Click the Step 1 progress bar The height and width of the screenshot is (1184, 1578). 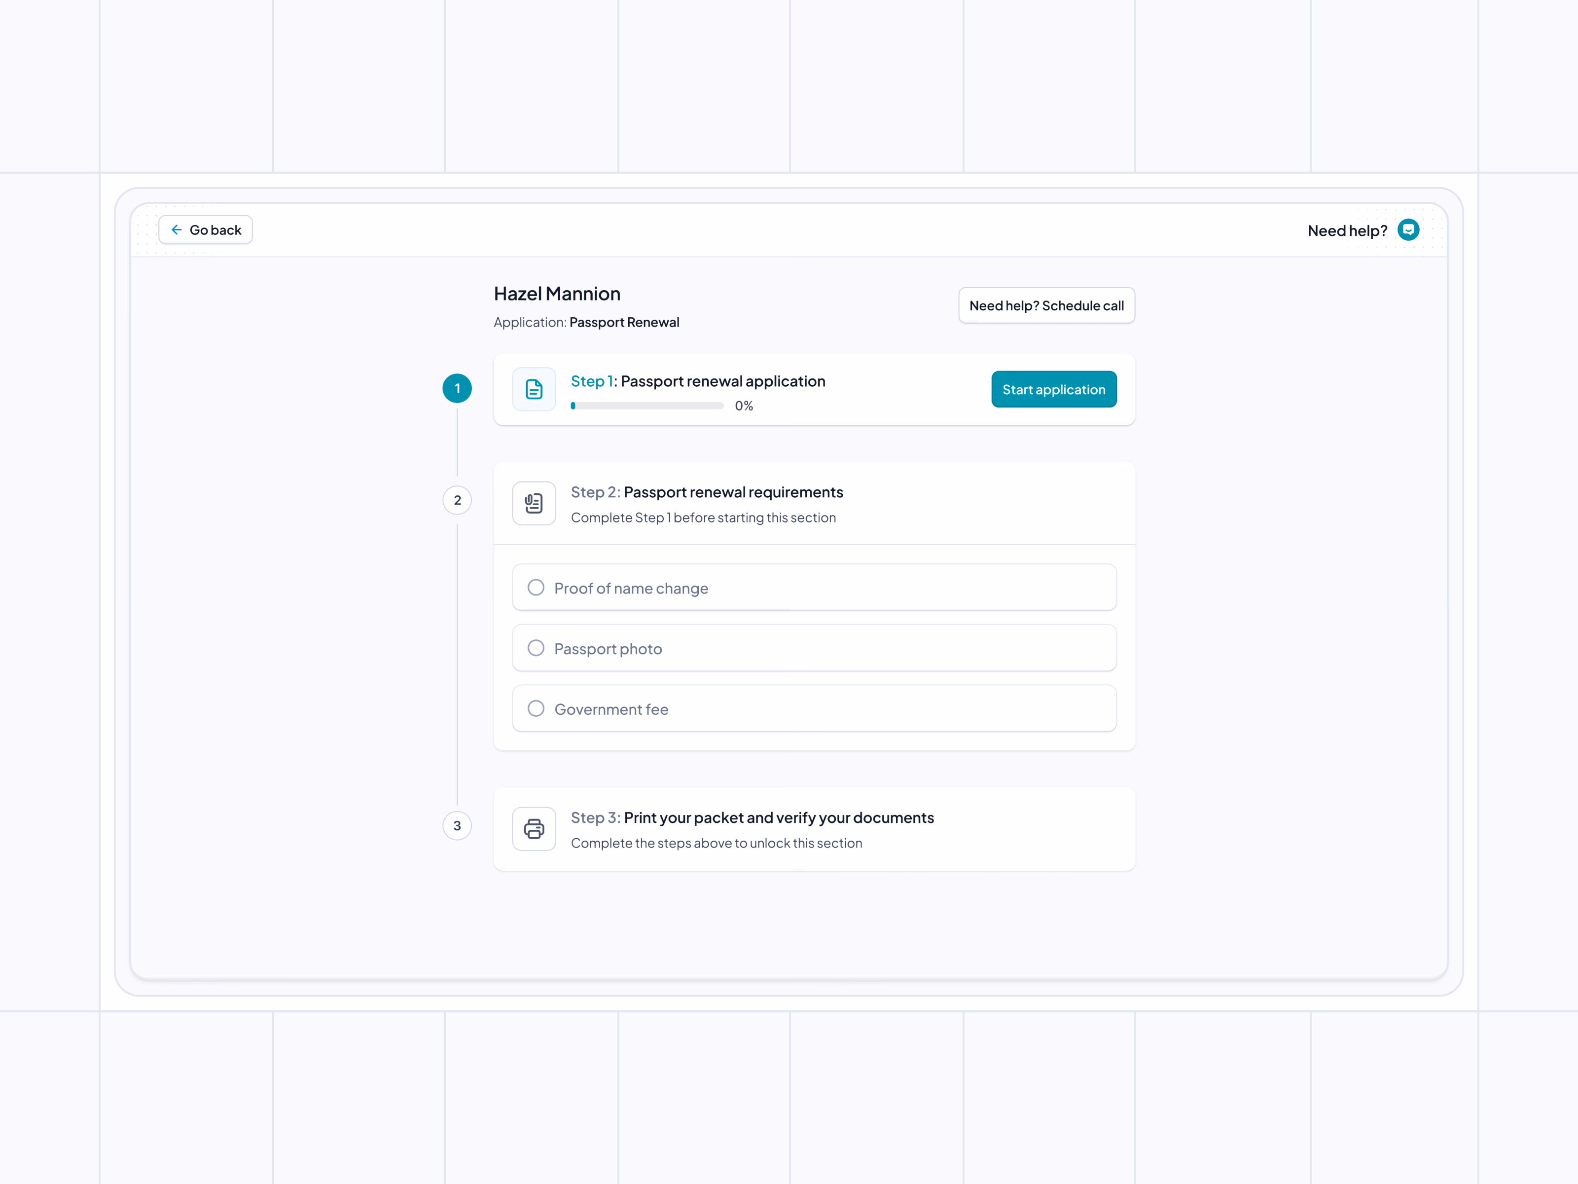[x=647, y=406]
